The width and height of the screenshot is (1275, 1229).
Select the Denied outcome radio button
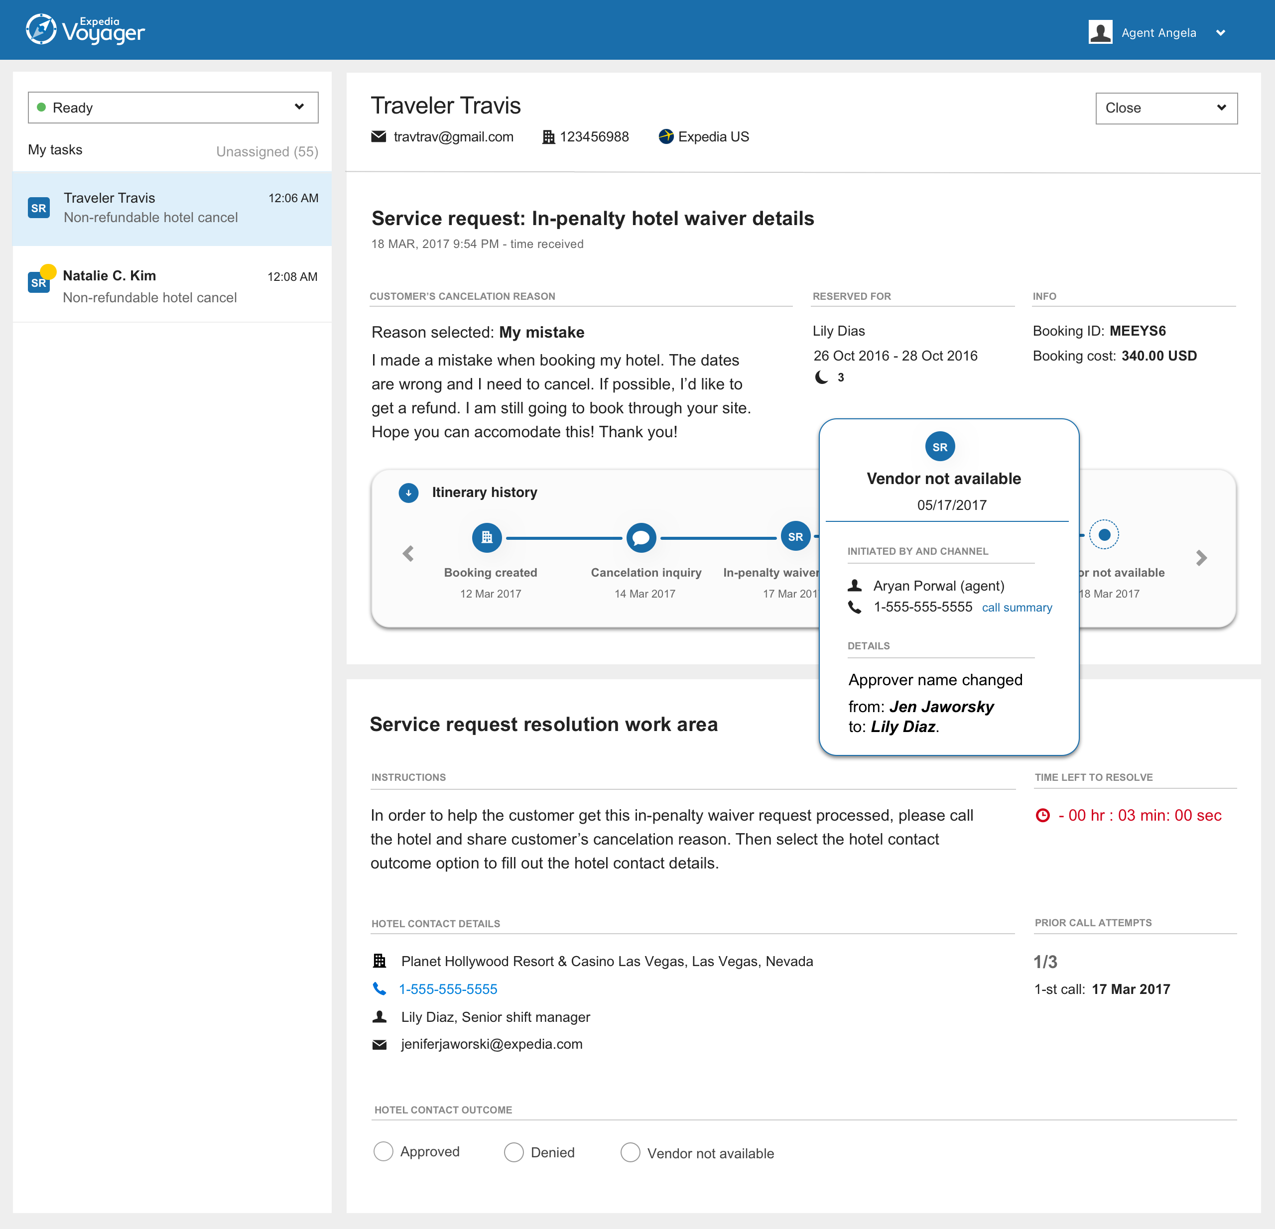click(x=514, y=1152)
